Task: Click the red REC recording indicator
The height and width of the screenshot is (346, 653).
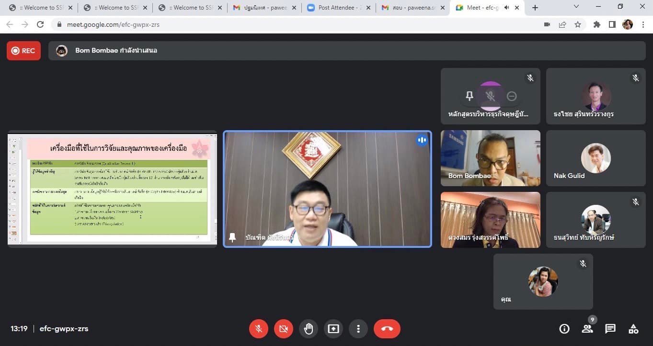Action: [x=23, y=51]
